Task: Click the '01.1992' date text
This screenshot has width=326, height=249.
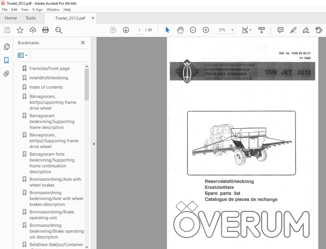Action: [x=305, y=58]
